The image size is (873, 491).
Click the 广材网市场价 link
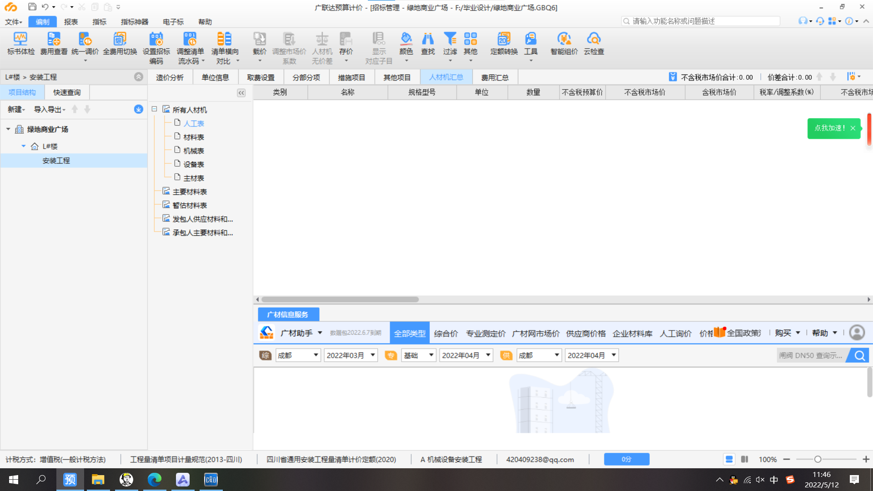click(536, 333)
